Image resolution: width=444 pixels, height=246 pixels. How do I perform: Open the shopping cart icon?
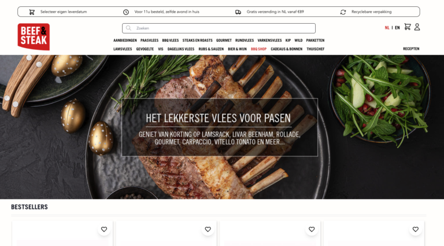407,27
